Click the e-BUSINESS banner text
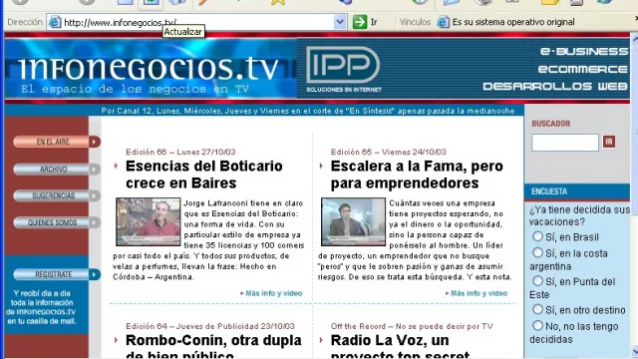Screen dimensions: 638x359 pyautogui.click(x=584, y=51)
